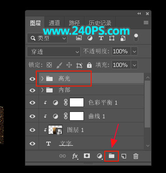Click the 图层 1 layer thumbnail
This screenshot has height=173, width=166.
click(55, 130)
